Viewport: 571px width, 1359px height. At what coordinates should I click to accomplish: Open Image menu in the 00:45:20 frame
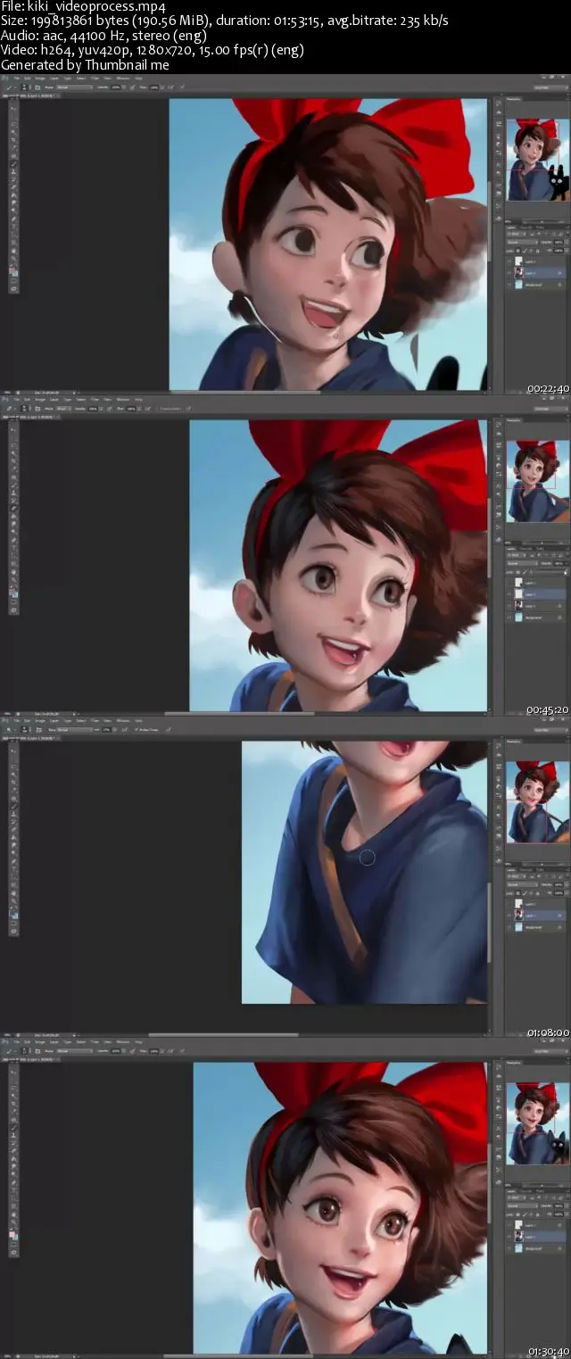pos(40,399)
